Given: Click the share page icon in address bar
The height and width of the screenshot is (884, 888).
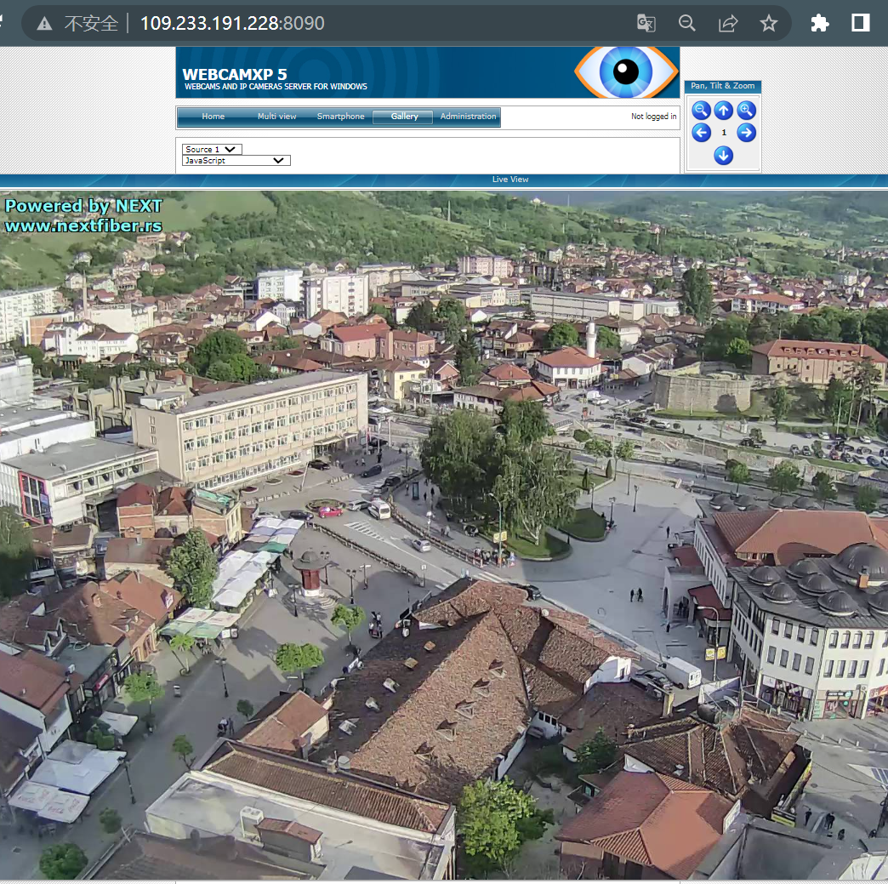Looking at the screenshot, I should click(728, 23).
